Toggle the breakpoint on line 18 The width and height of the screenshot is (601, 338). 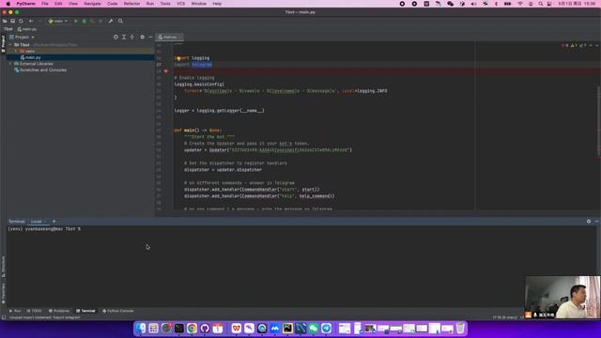click(166, 71)
